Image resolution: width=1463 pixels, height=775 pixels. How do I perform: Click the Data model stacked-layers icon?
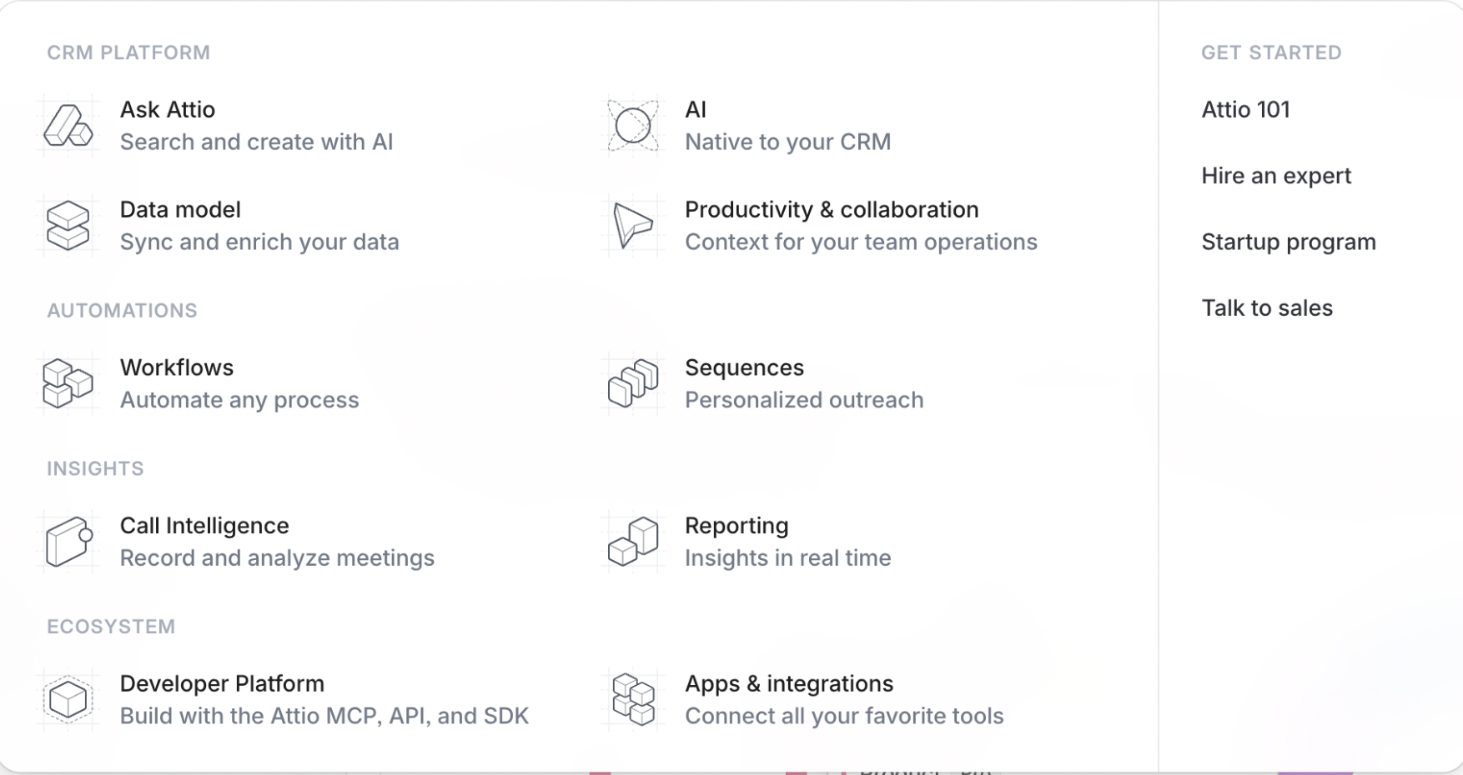(68, 226)
